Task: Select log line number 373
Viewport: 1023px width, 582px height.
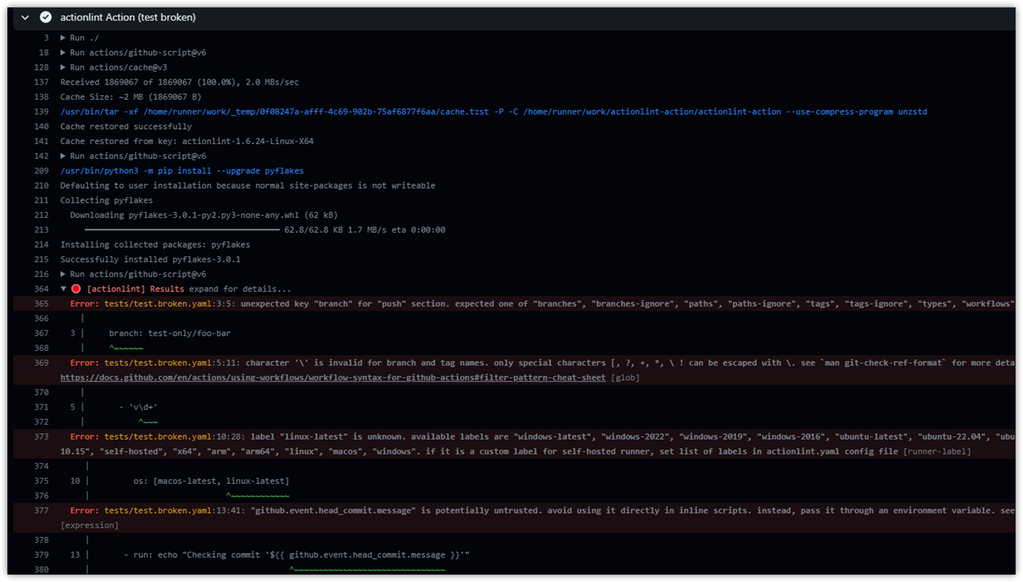Action: point(41,437)
